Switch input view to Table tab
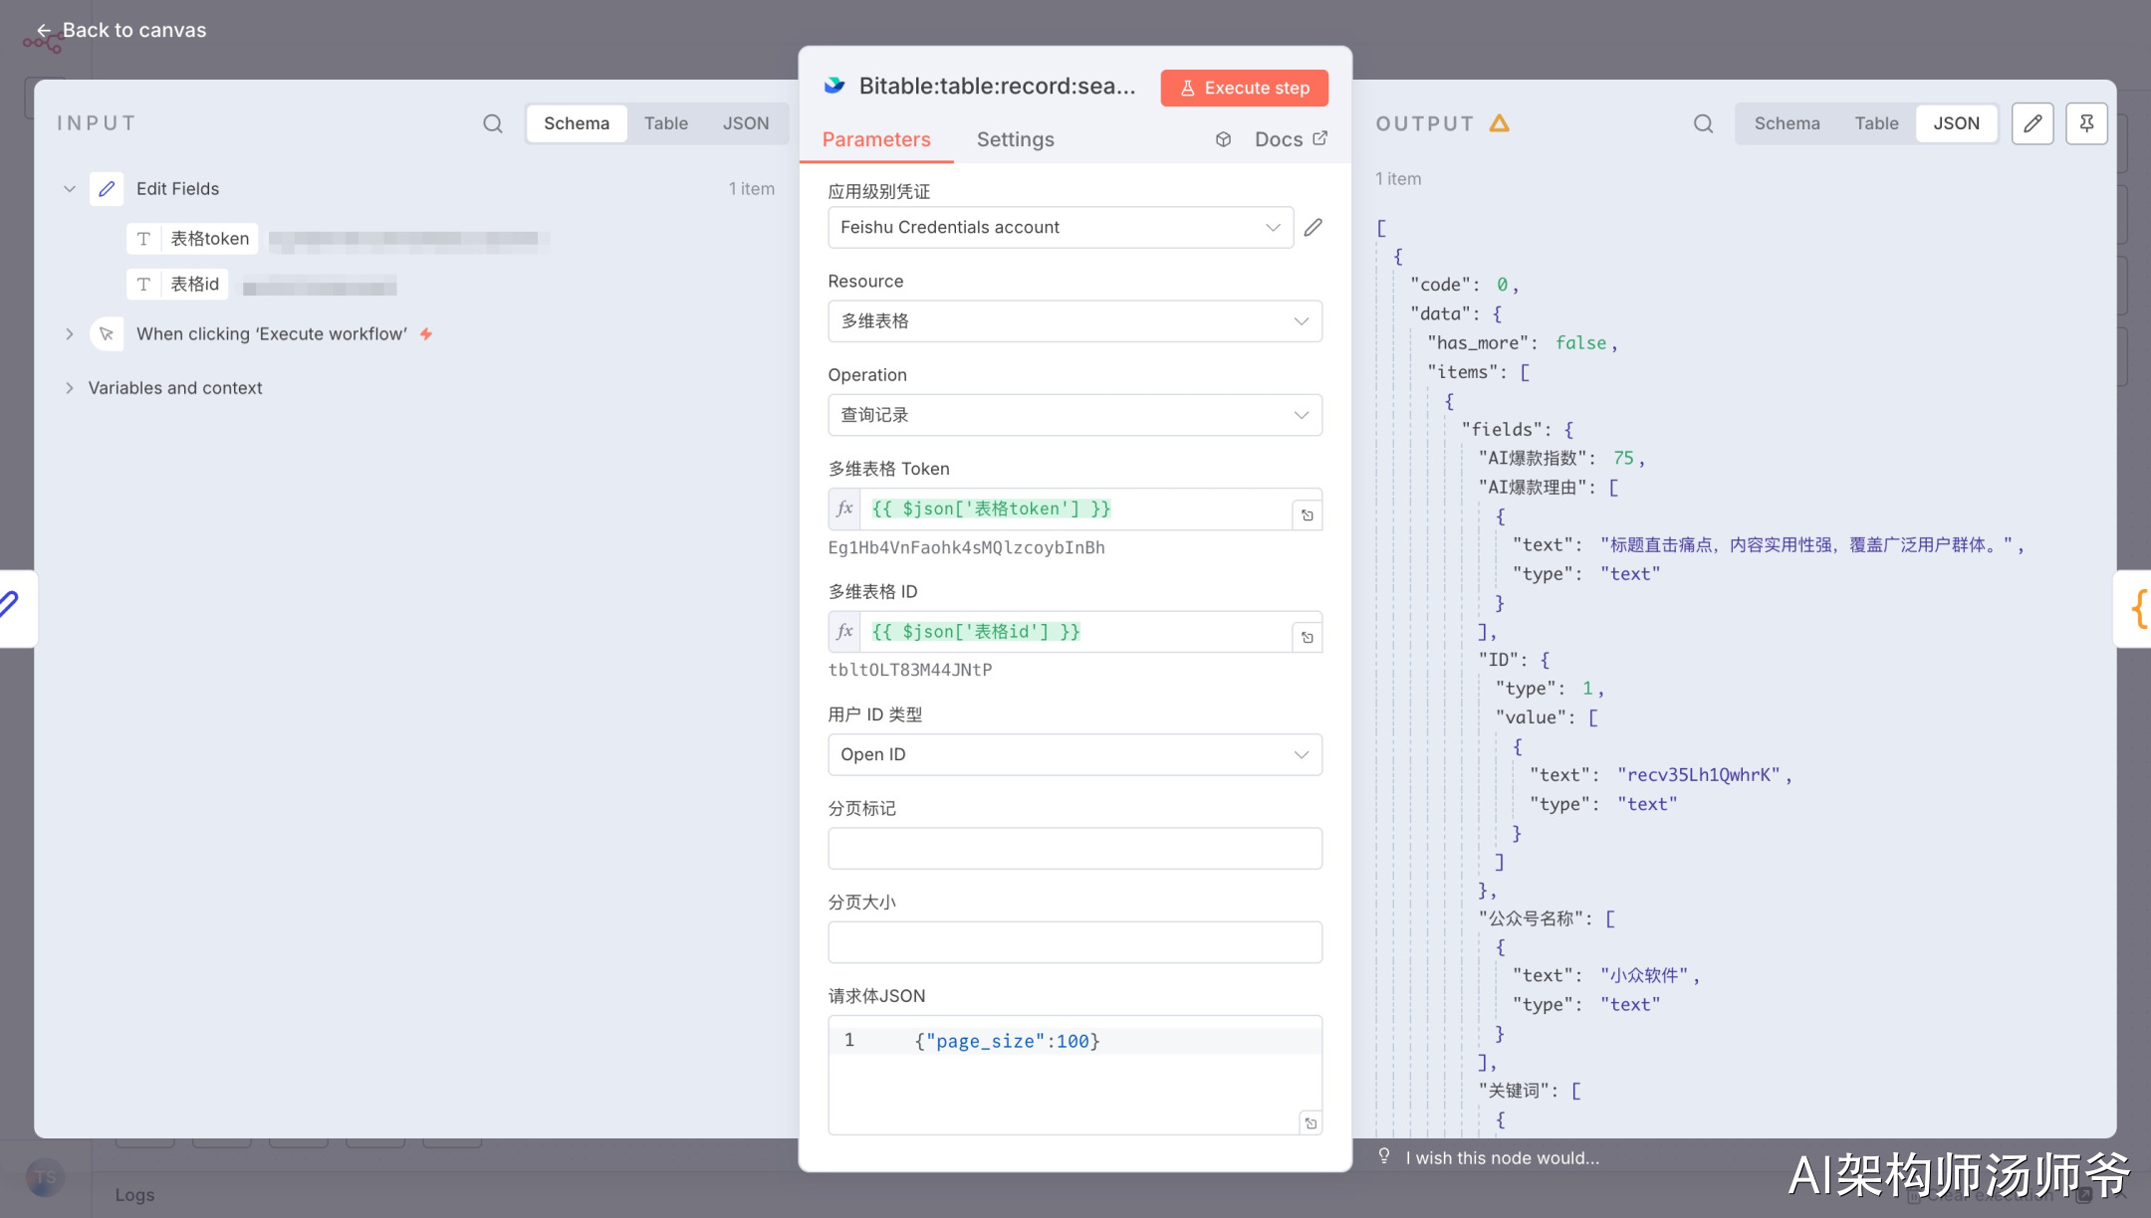2151x1218 pixels. point(665,123)
